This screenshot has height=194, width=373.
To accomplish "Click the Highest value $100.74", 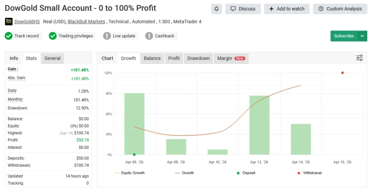I will pyautogui.click(x=81, y=133).
